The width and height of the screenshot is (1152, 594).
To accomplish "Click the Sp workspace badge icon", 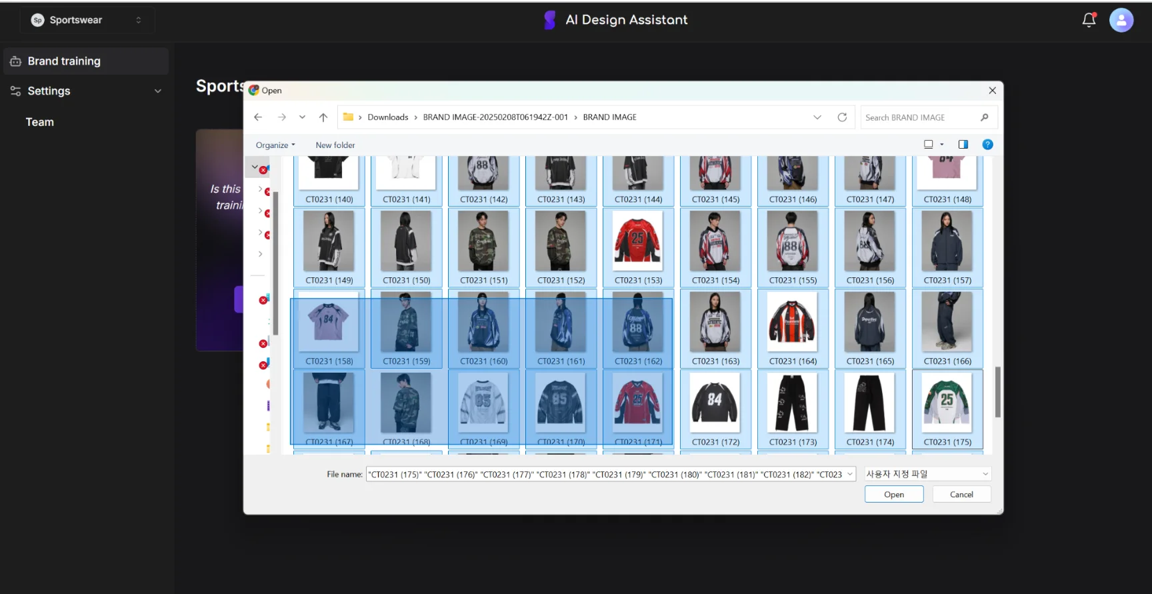I will point(38,20).
